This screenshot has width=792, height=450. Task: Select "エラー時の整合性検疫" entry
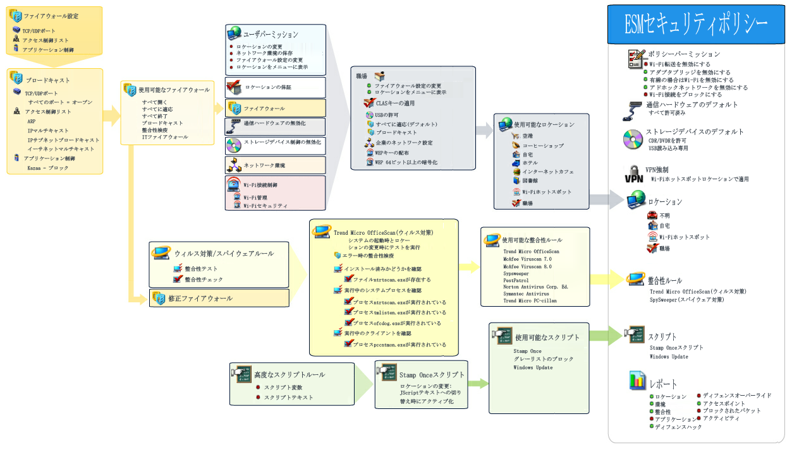pyautogui.click(x=368, y=256)
